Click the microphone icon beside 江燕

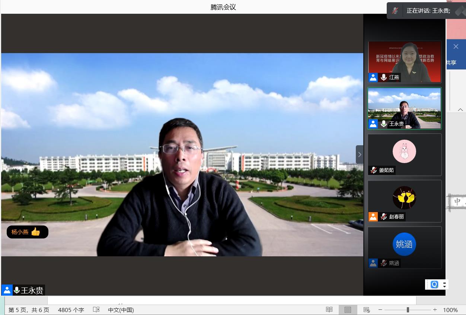[x=384, y=77]
